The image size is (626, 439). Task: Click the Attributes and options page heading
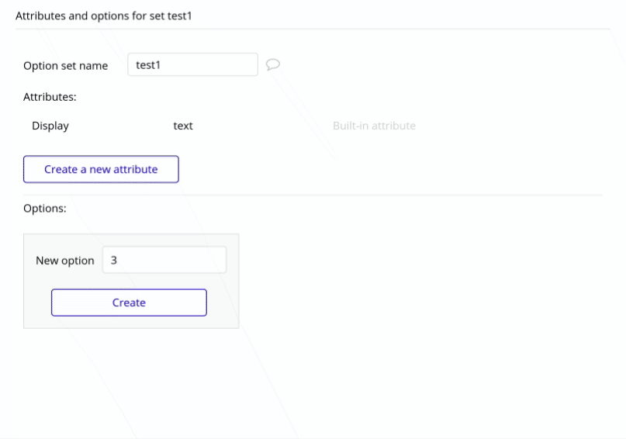[x=103, y=16]
